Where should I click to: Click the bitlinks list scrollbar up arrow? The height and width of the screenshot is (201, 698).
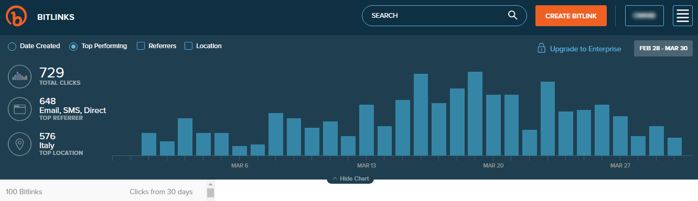210,185
